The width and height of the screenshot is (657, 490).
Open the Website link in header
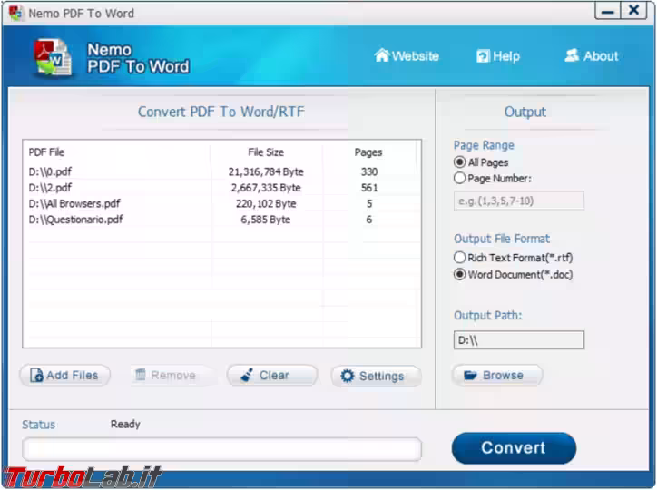pyautogui.click(x=407, y=55)
